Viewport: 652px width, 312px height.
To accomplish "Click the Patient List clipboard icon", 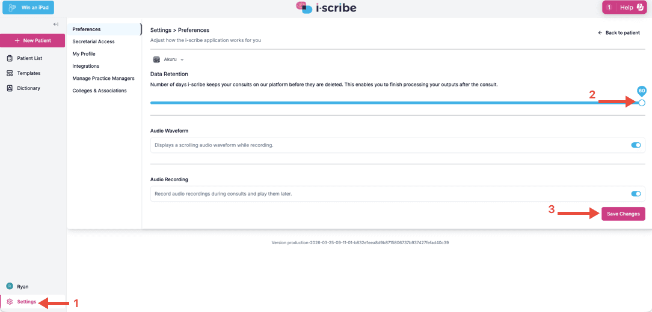I will pyautogui.click(x=10, y=58).
